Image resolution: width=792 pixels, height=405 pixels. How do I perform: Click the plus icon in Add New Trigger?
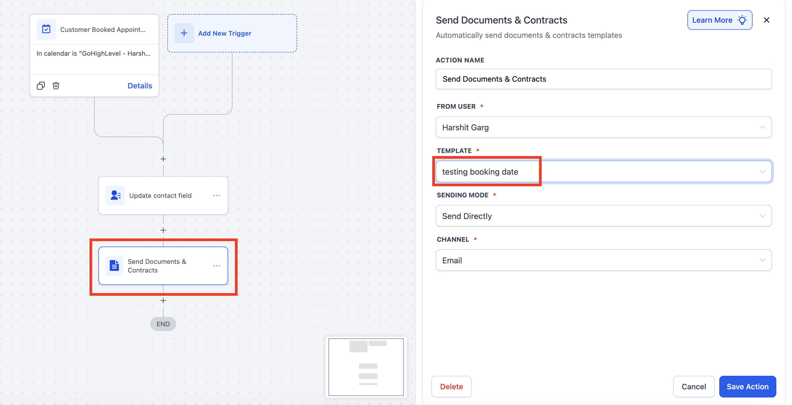[x=184, y=33]
